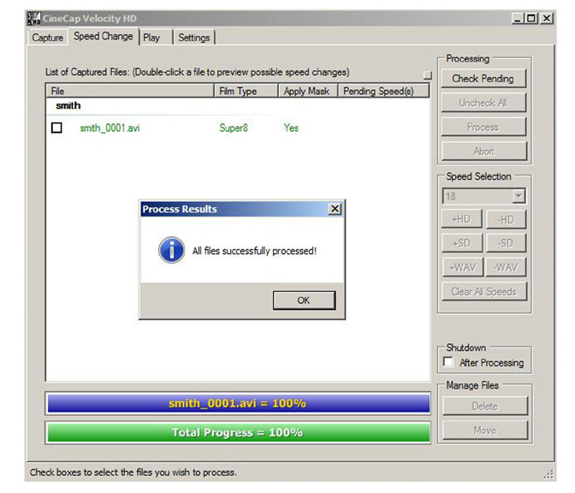Click the Yes apply mask cell

pyautogui.click(x=291, y=128)
